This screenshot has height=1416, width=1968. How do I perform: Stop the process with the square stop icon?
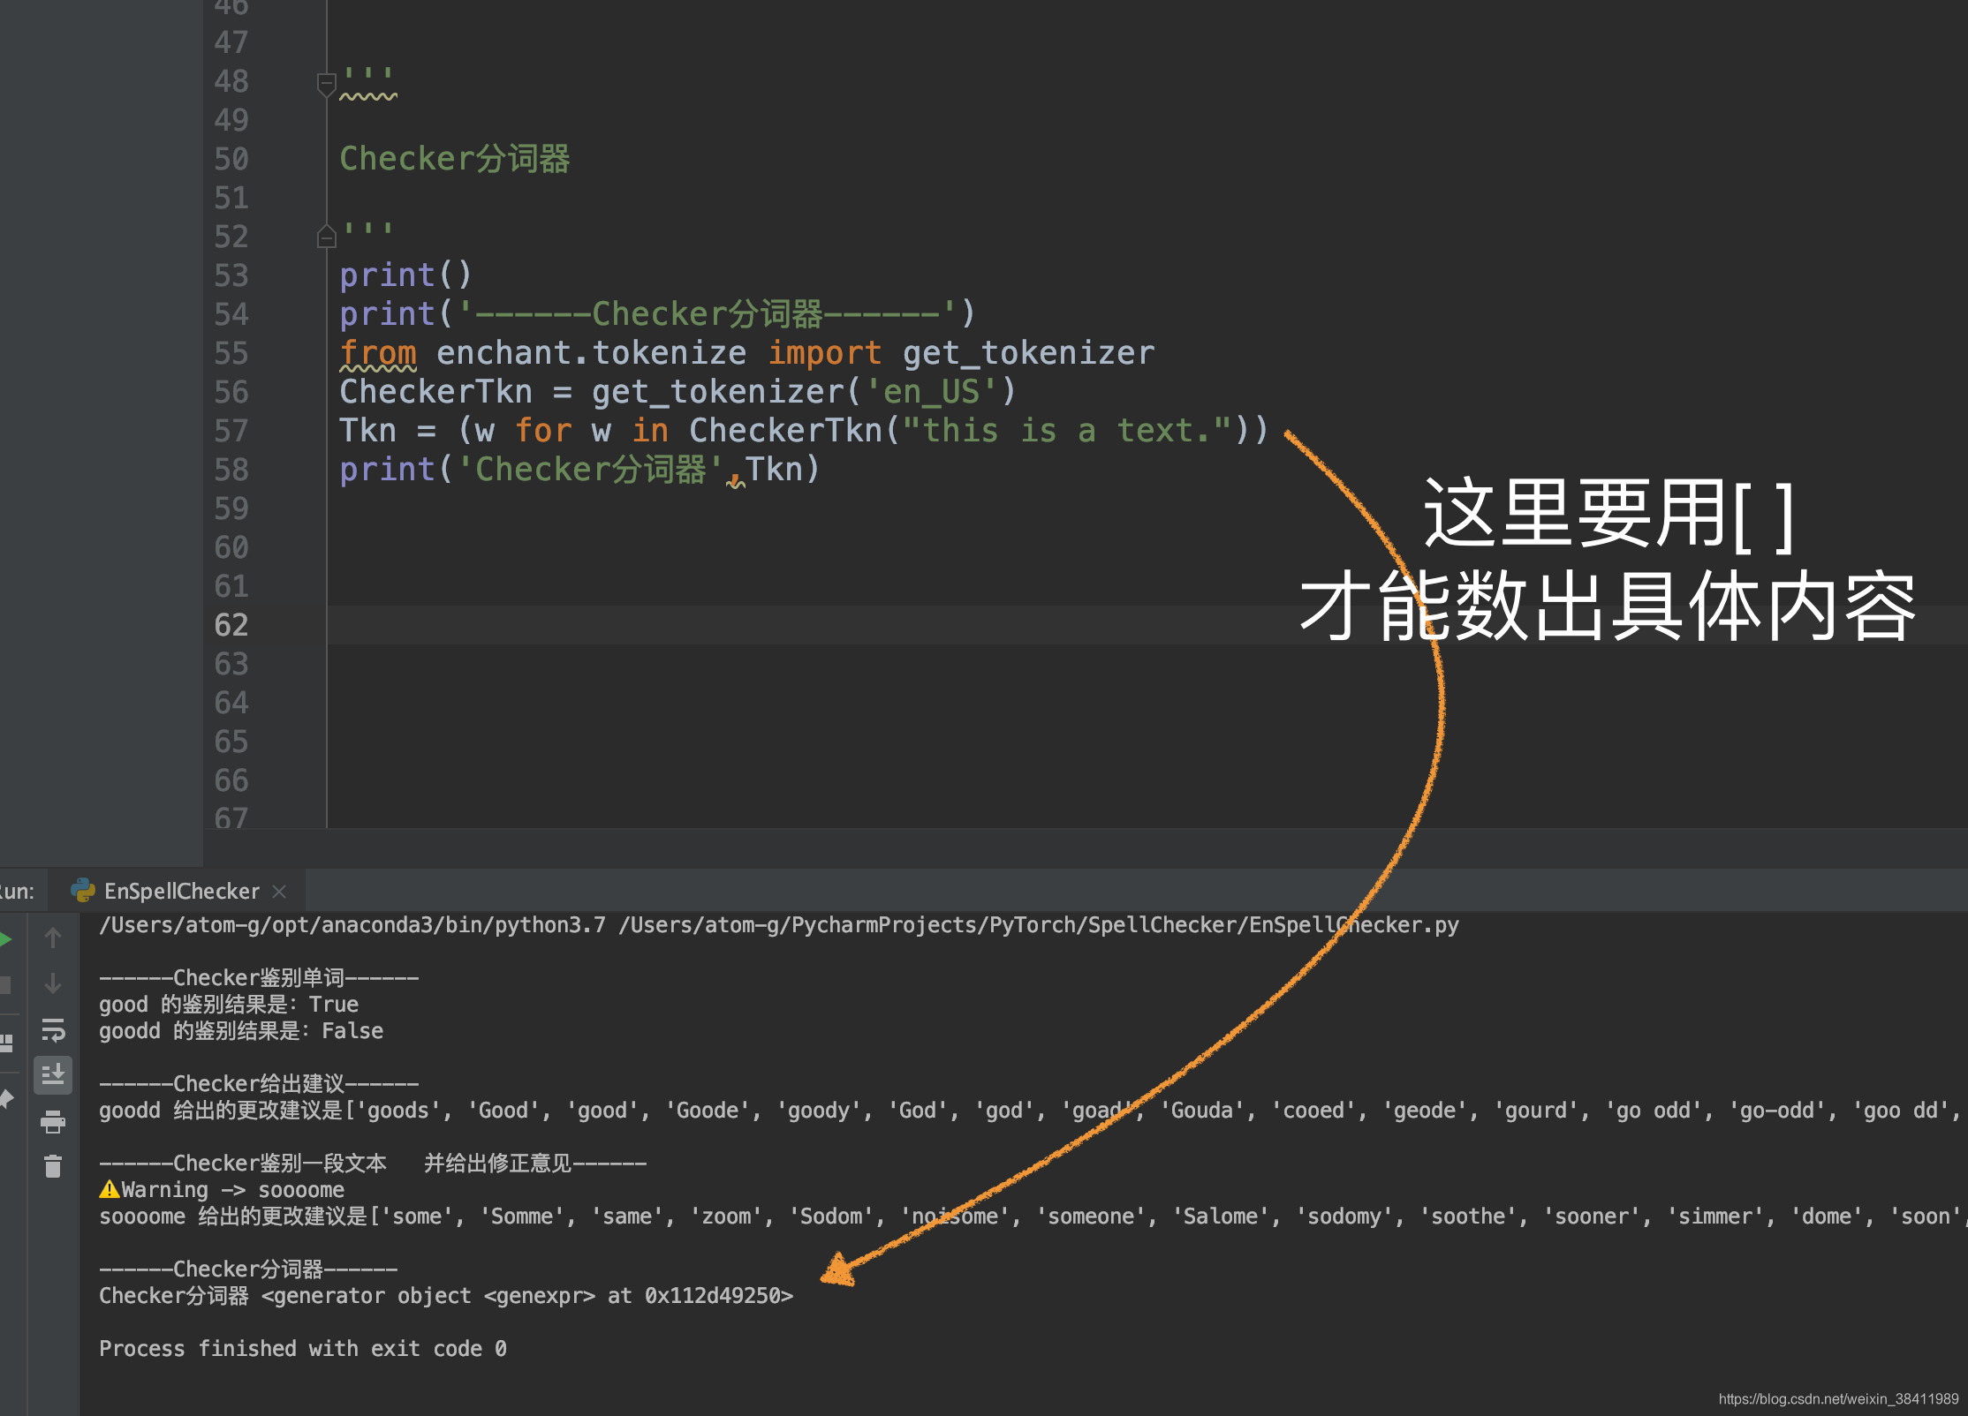[4, 984]
